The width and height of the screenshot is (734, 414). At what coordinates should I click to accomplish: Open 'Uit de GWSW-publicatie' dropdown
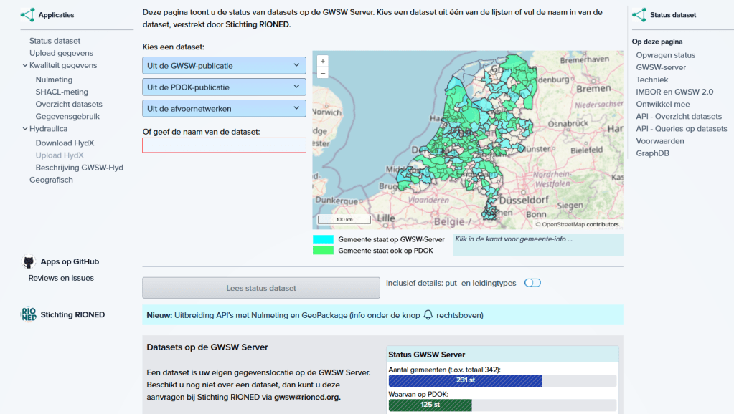[224, 66]
